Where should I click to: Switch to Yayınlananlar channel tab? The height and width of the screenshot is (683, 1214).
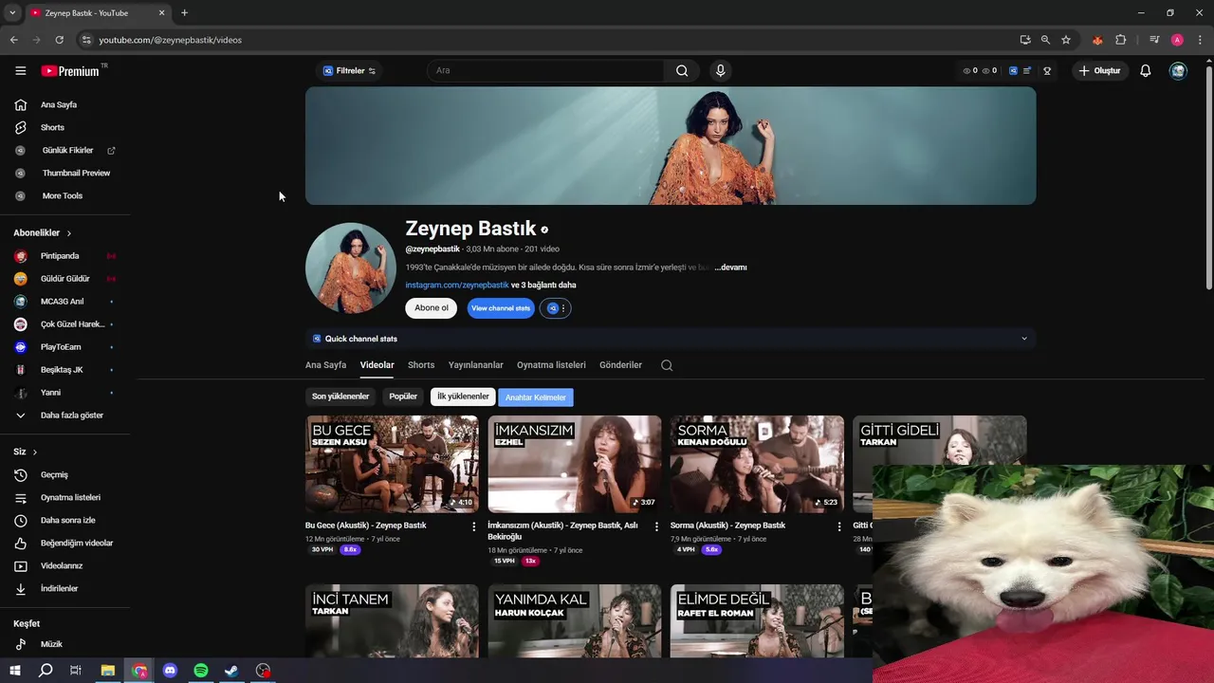tap(476, 365)
